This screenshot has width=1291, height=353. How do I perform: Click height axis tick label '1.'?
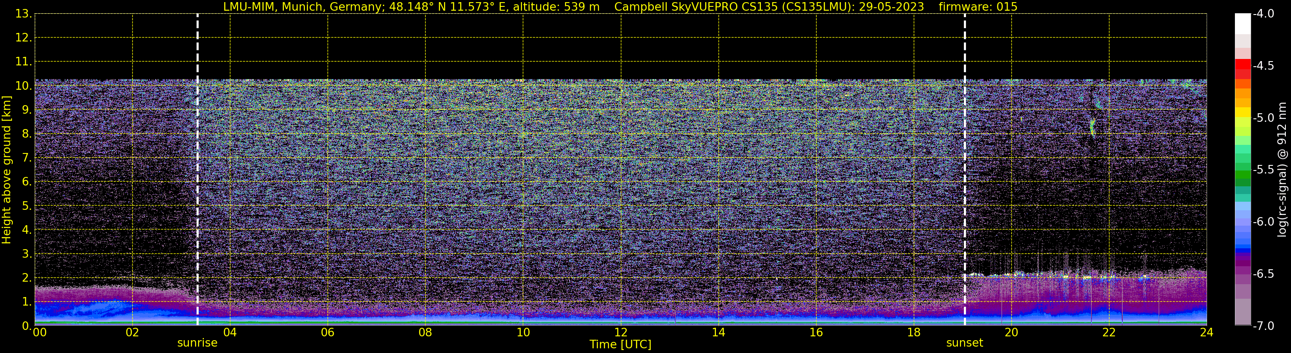click(x=27, y=302)
